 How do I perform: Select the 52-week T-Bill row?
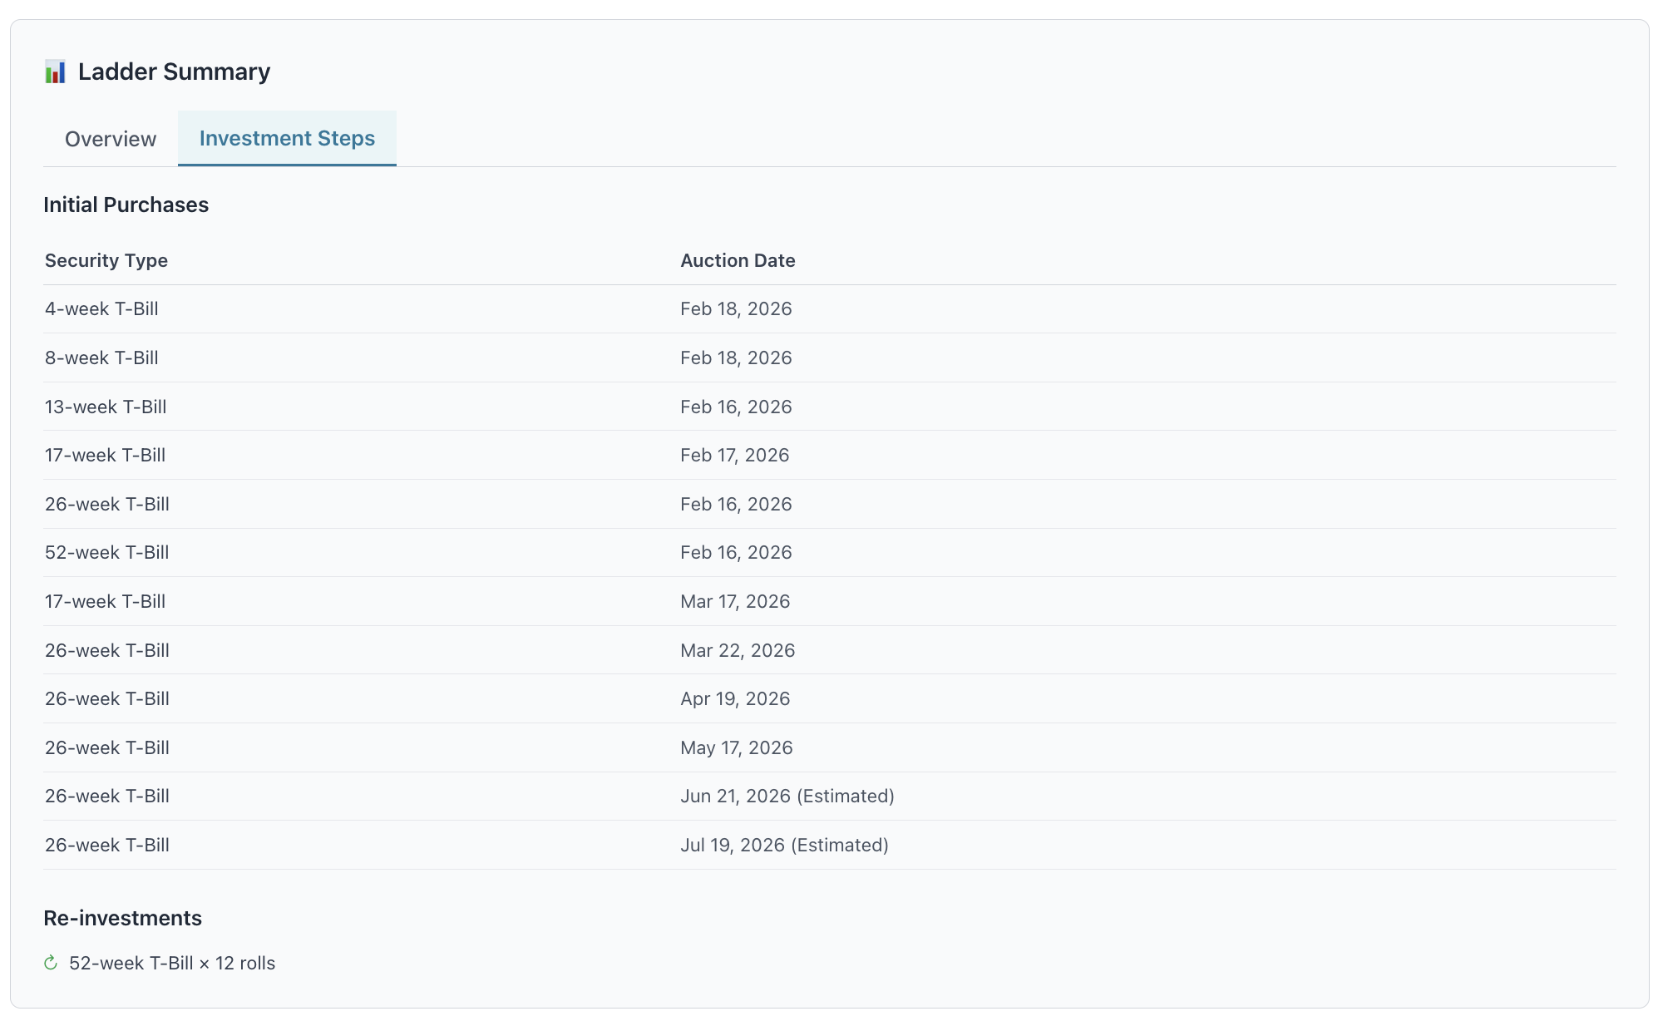(106, 552)
